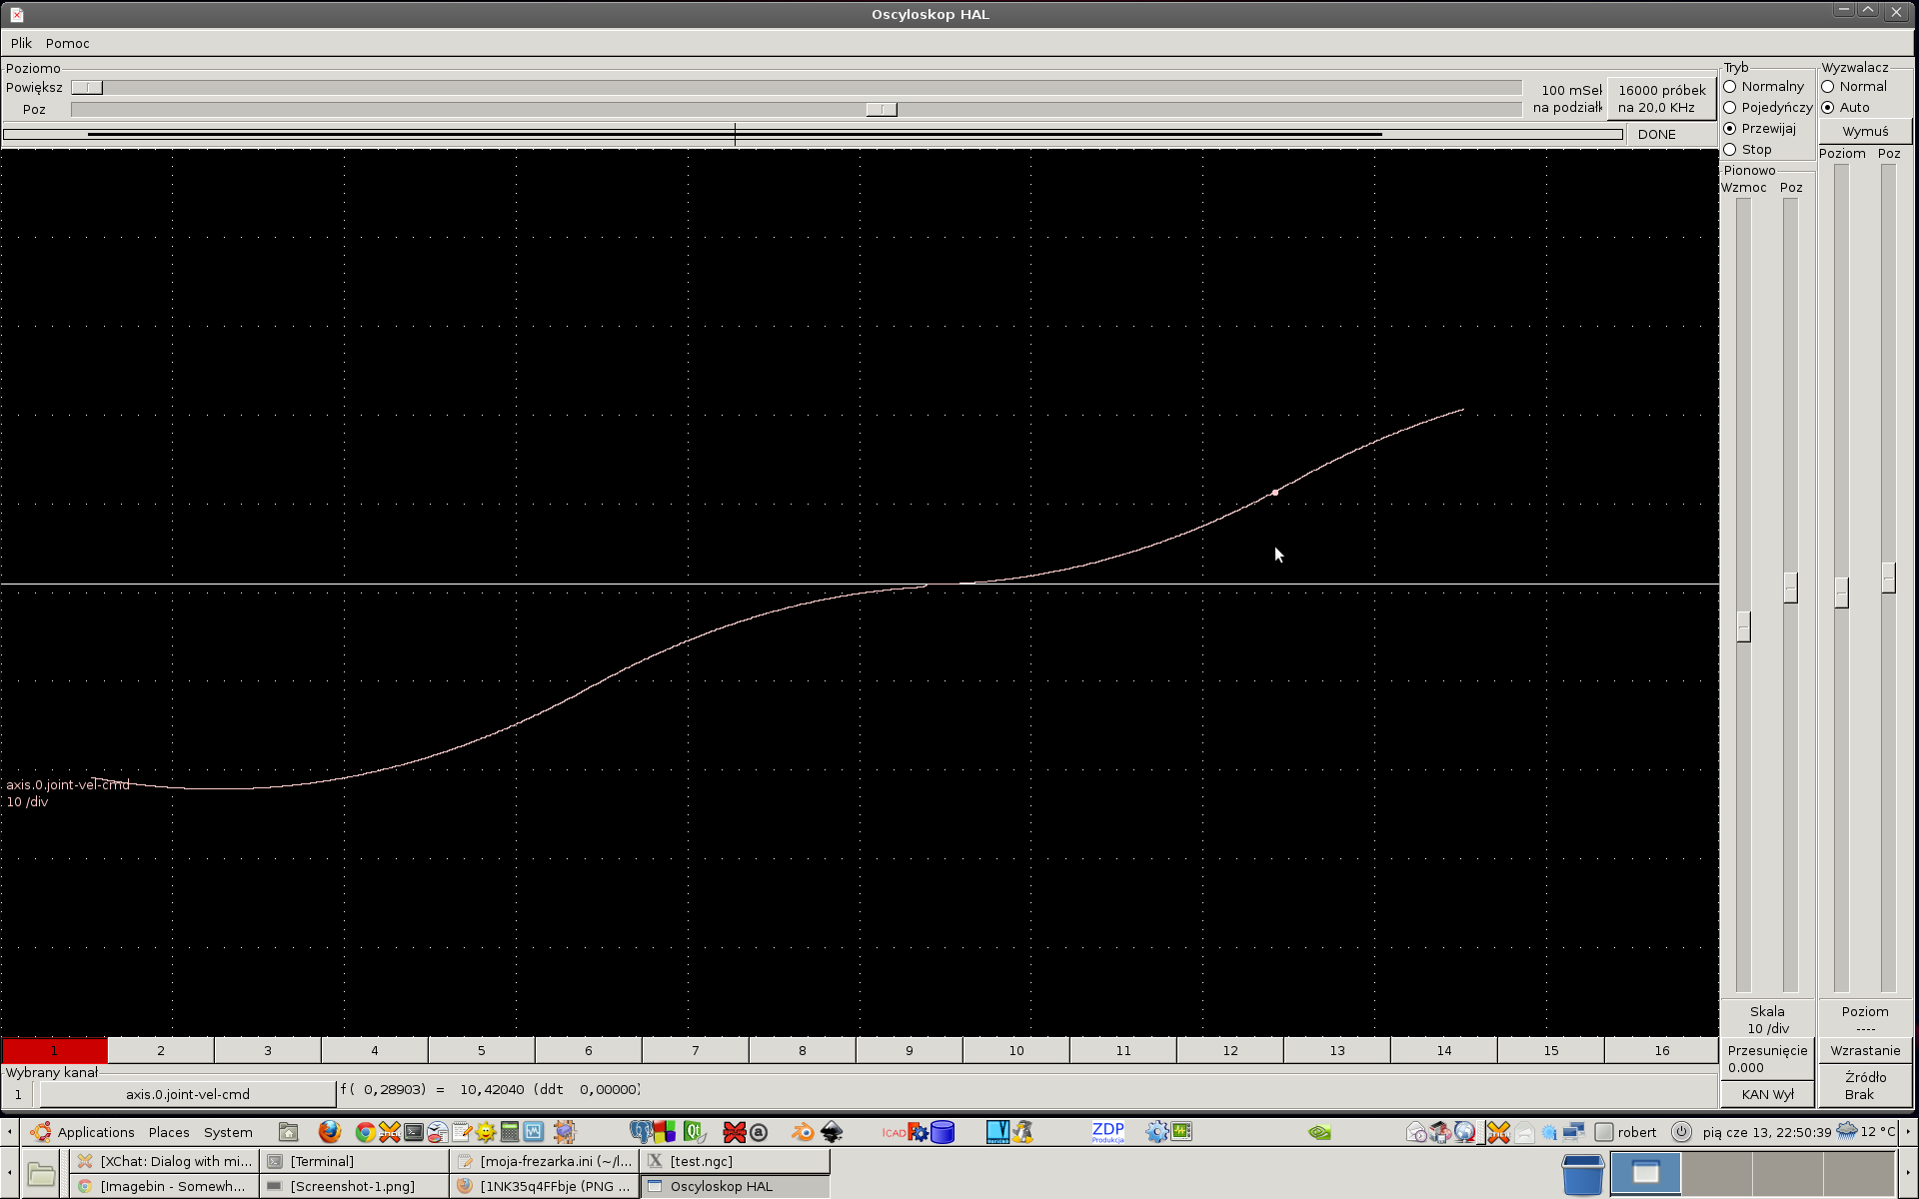
Task: Click the Wymuś force trigger button
Action: tap(1865, 131)
